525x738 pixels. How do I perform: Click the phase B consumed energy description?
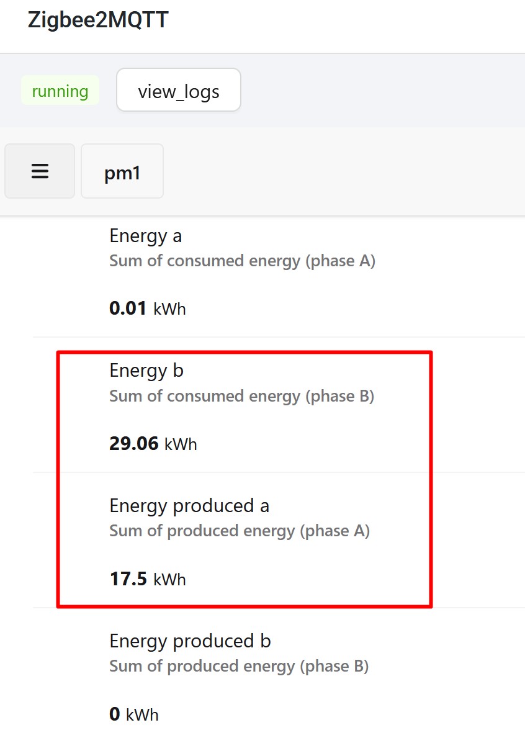pyautogui.click(x=241, y=396)
